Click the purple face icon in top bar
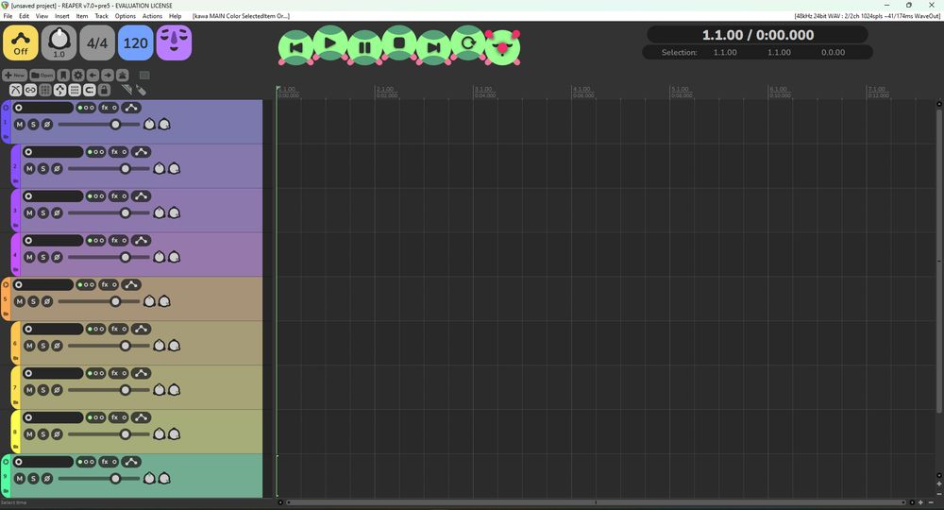944x510 pixels. click(174, 42)
